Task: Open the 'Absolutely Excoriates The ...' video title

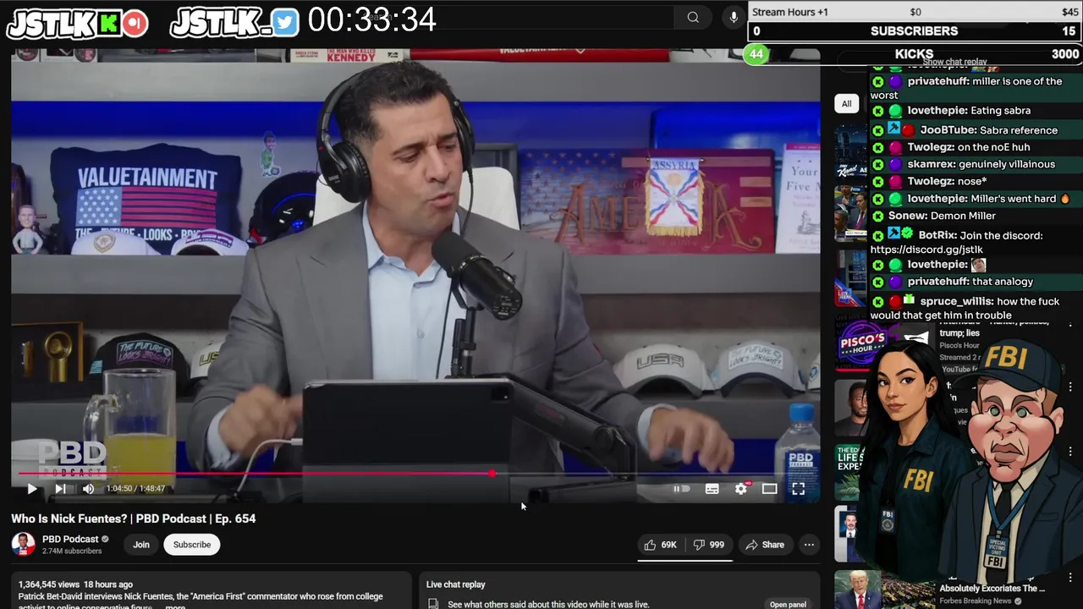Action: pos(992,589)
